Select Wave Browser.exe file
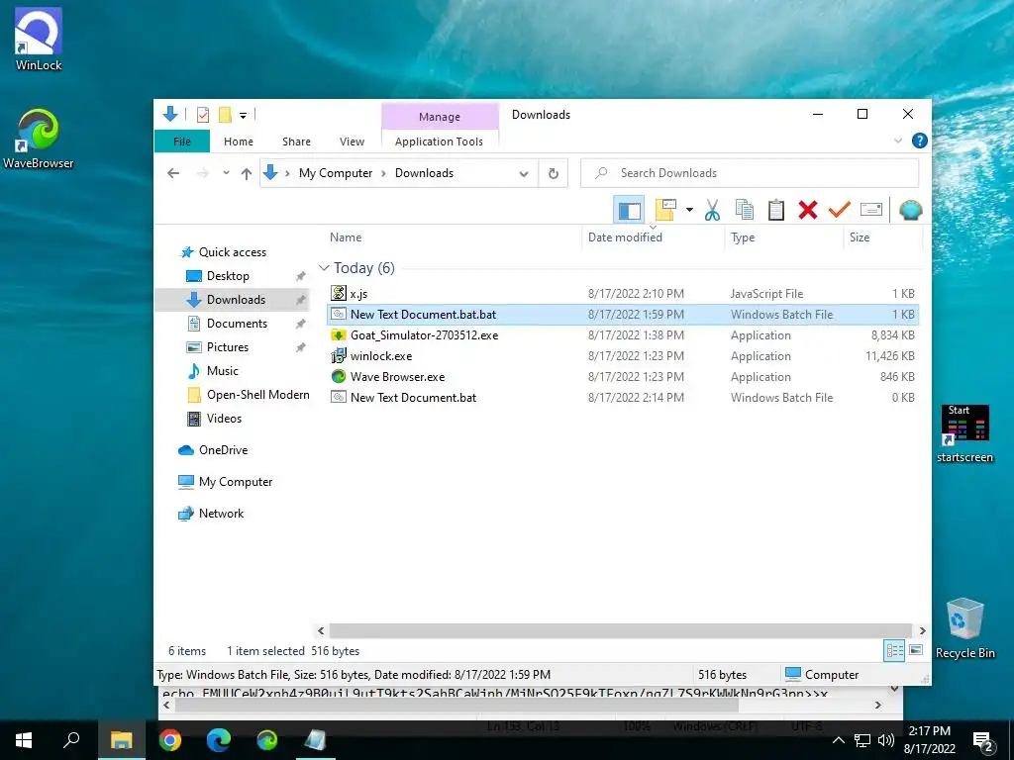Image resolution: width=1014 pixels, height=760 pixels. 622,376
